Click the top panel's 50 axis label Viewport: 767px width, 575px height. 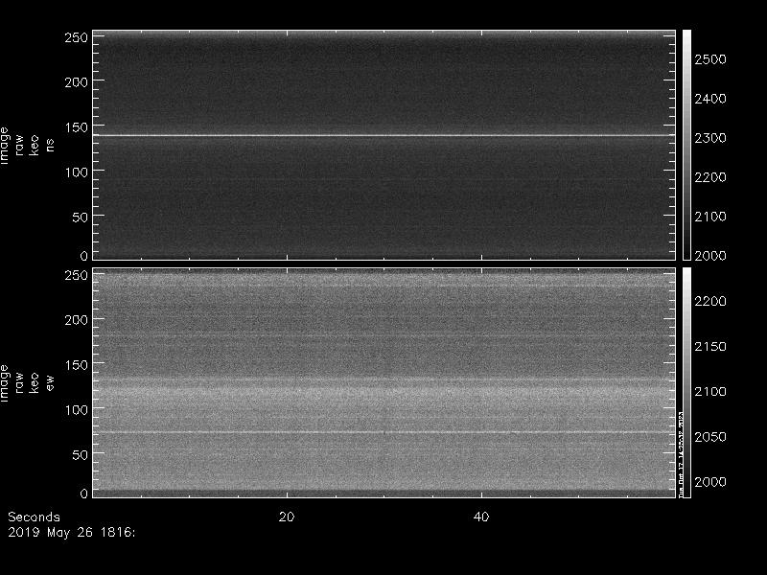point(80,218)
